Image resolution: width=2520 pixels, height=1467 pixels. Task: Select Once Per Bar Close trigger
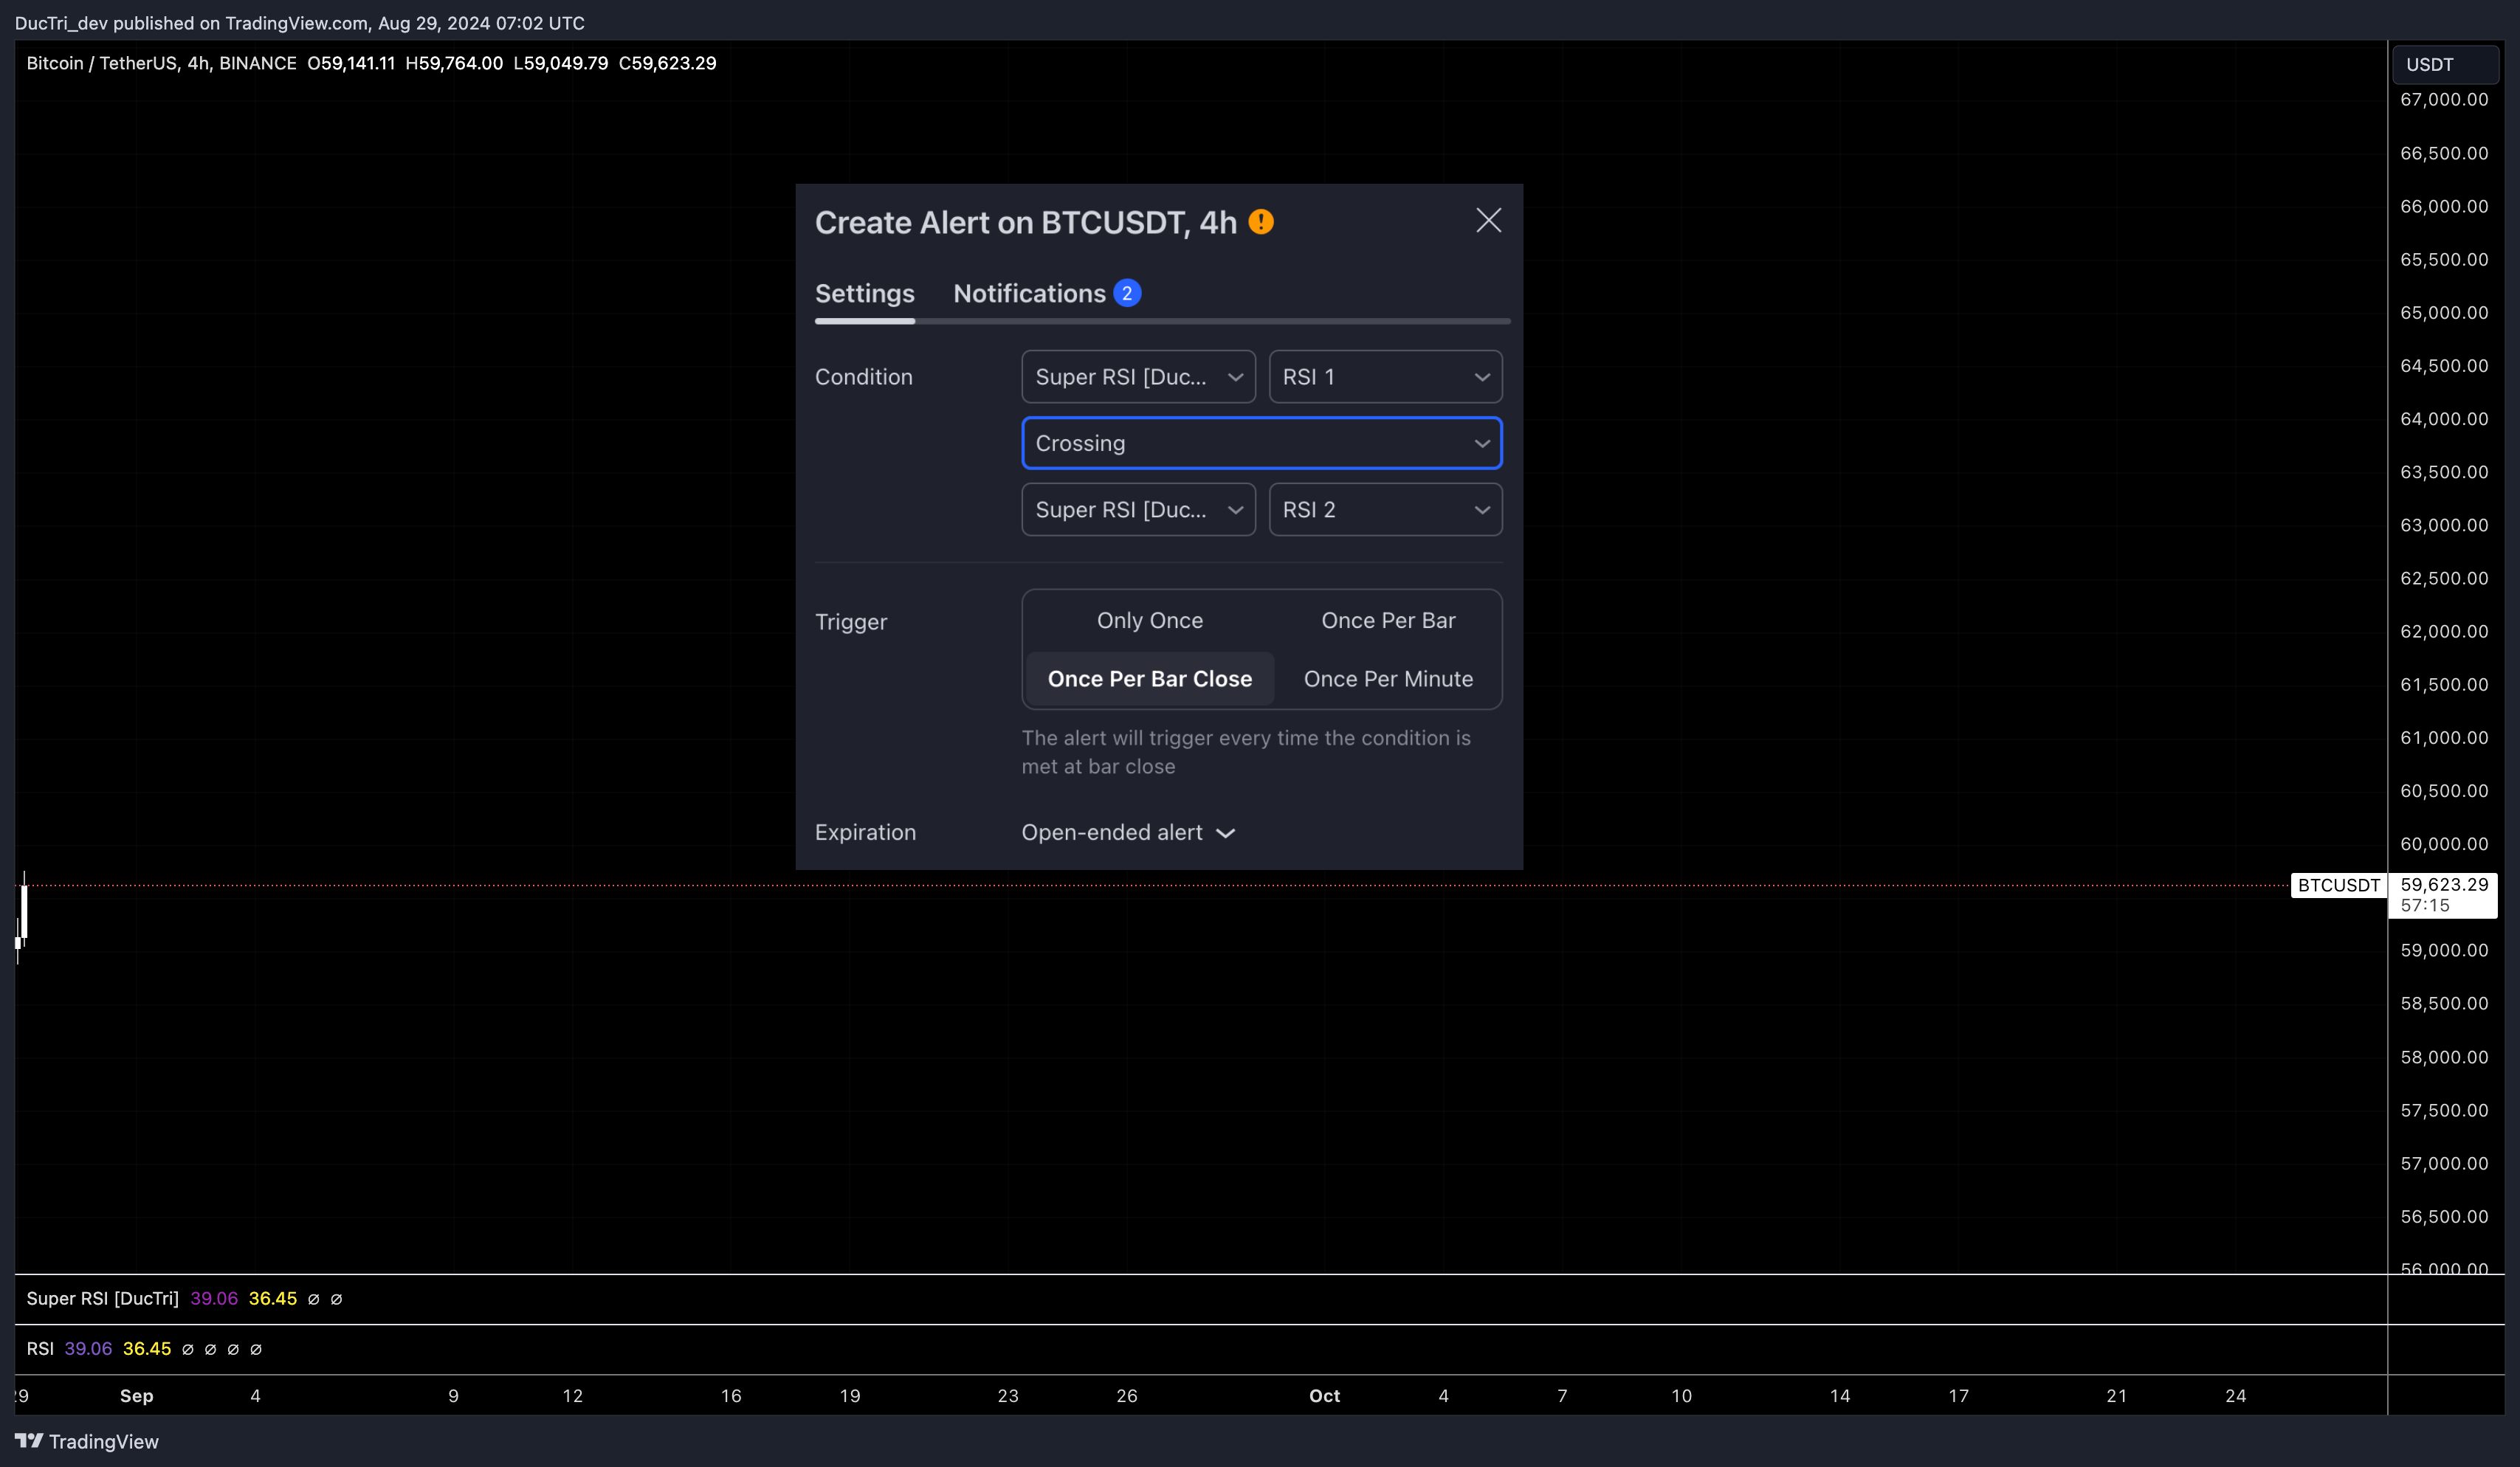[1150, 679]
